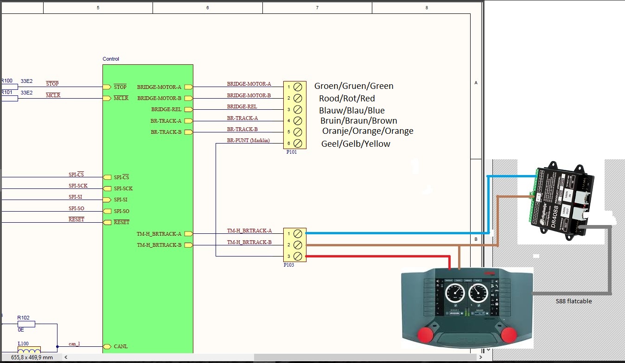Click the 'S88 flatcable' label
The image size is (625, 363).
(x=574, y=301)
